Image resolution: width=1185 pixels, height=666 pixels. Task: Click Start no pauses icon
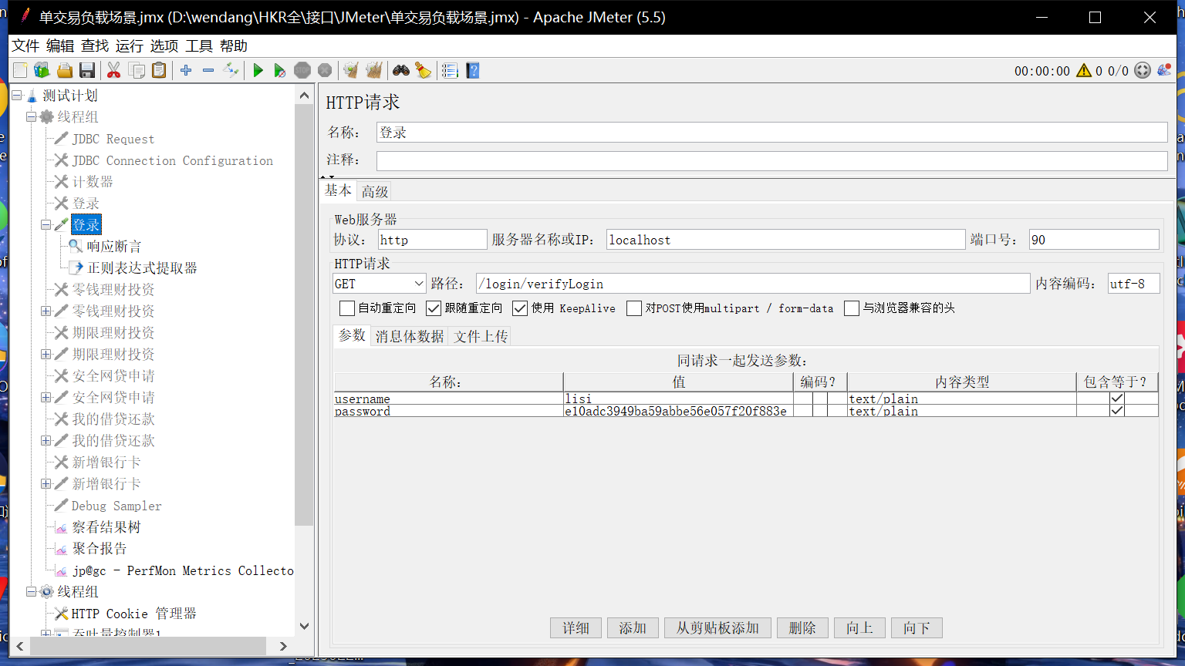(280, 71)
